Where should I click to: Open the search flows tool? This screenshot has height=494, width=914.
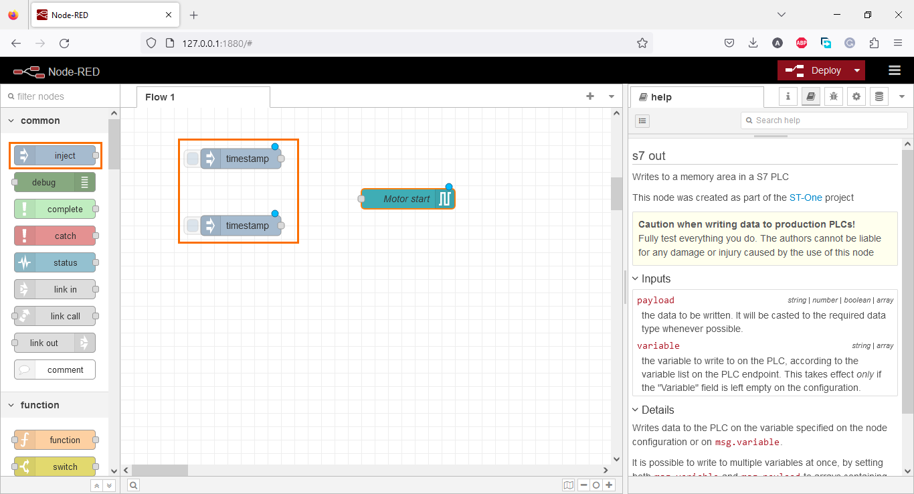click(x=132, y=485)
